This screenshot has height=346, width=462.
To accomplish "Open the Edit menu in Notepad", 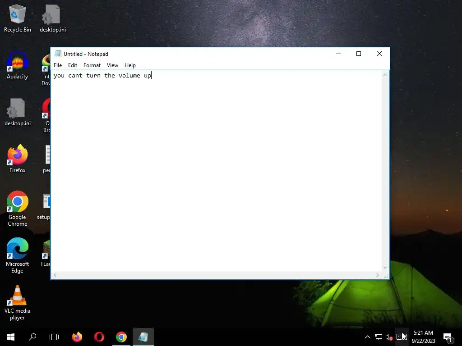I will [x=73, y=65].
